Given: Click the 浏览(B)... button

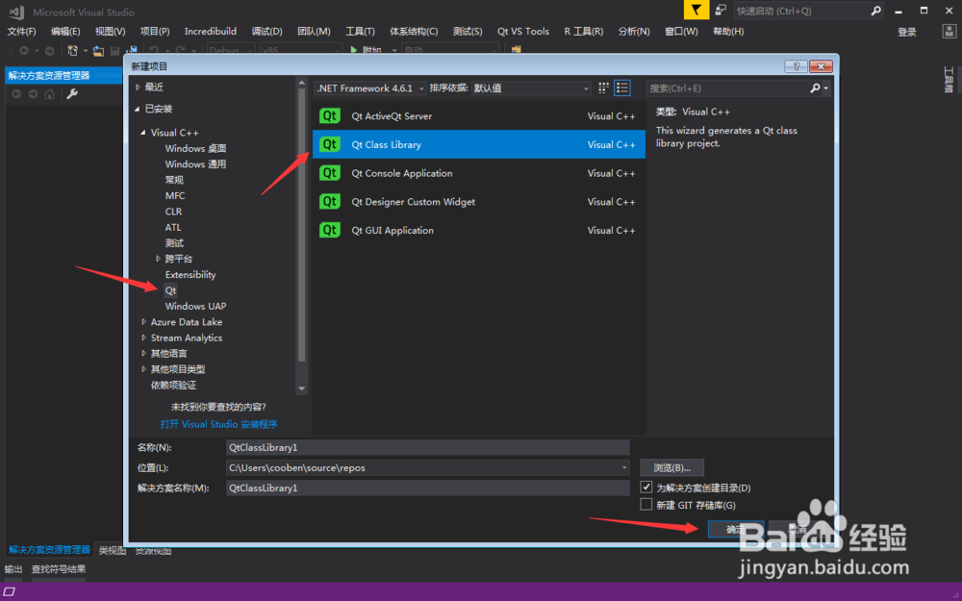Looking at the screenshot, I should click(x=671, y=467).
